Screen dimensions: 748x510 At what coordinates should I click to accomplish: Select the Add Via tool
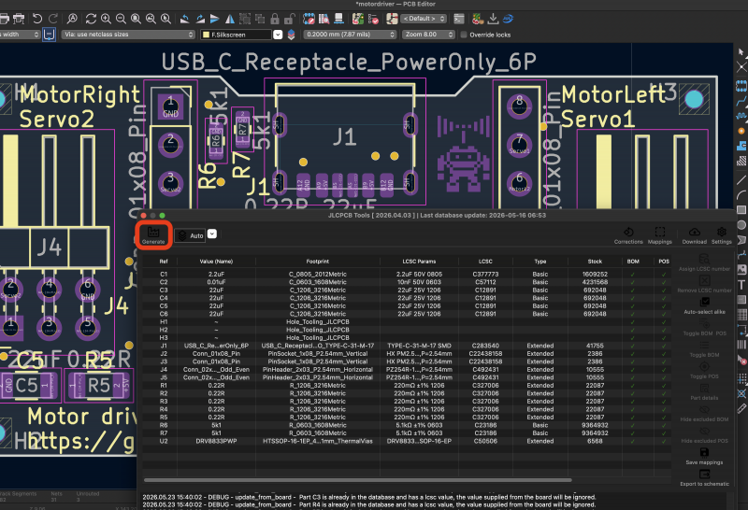coord(741,131)
